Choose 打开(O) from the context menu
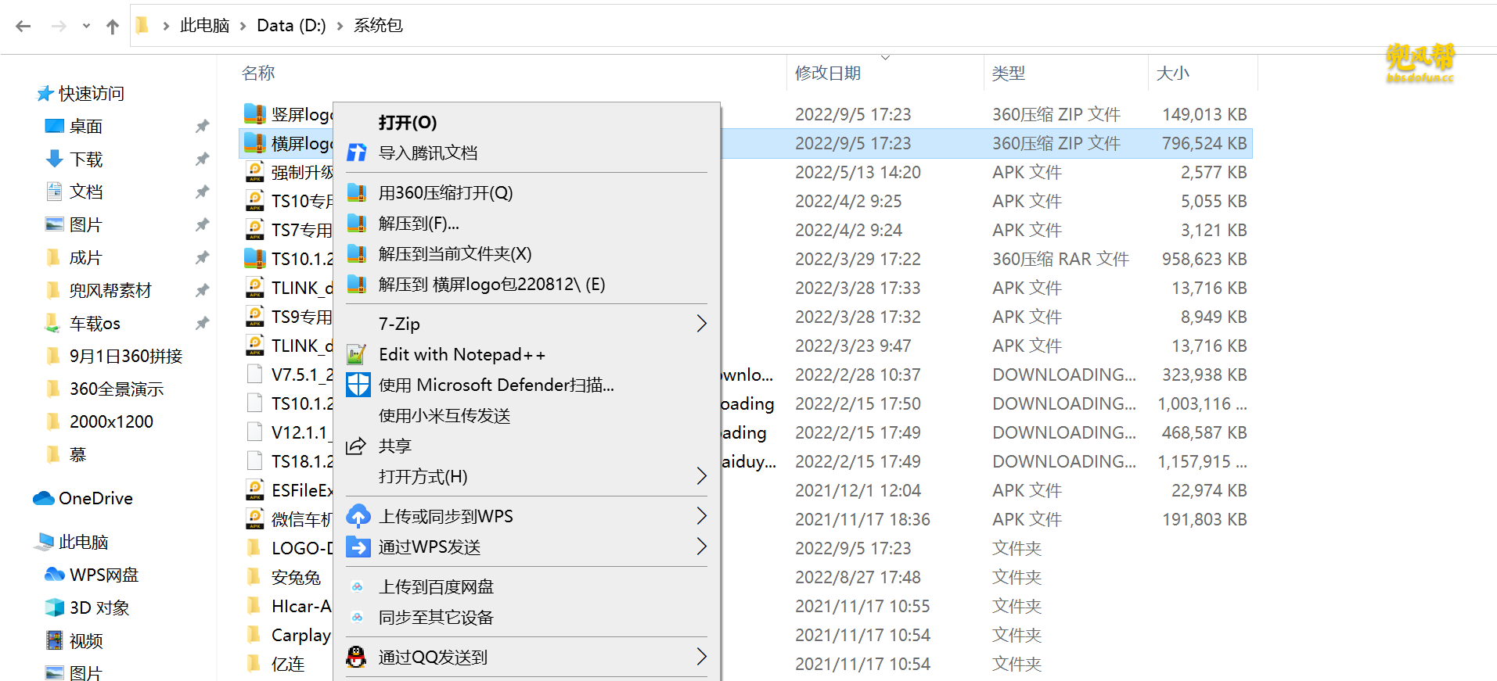This screenshot has height=681, width=1497. (407, 123)
